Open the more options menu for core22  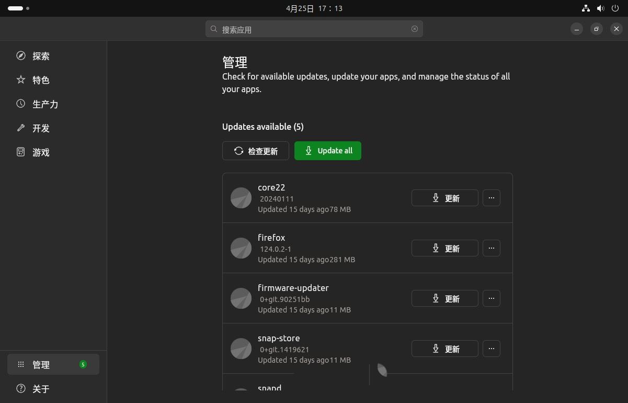point(491,198)
